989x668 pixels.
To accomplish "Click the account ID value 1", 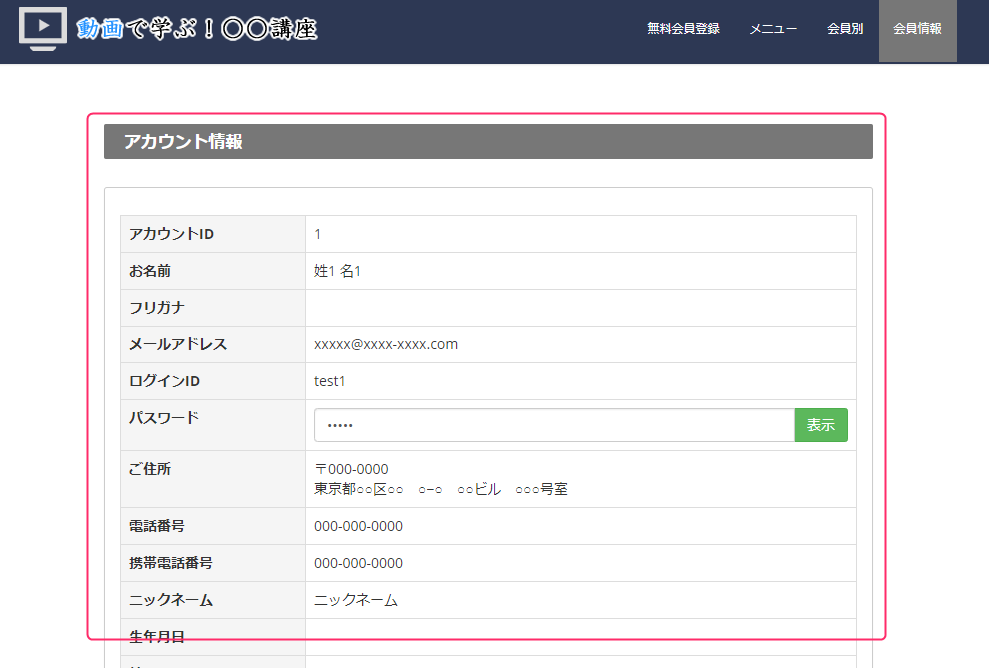I will click(318, 234).
